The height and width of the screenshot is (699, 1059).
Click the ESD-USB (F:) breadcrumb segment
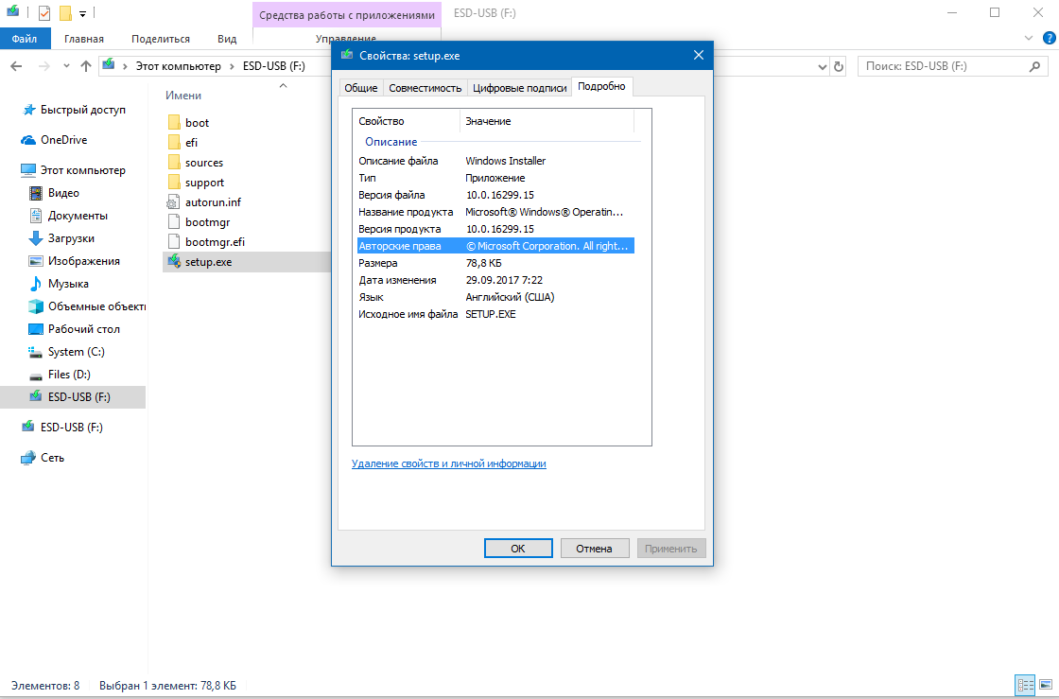[x=273, y=66]
